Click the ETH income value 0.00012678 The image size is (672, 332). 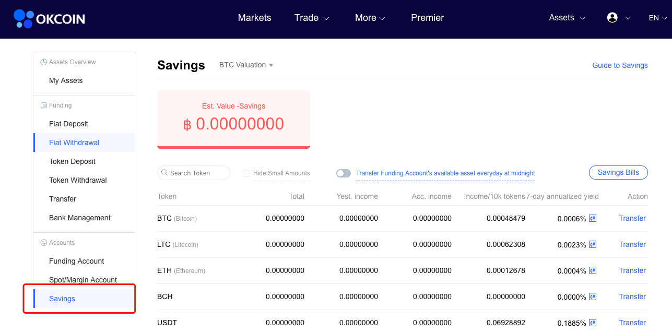[506, 270]
